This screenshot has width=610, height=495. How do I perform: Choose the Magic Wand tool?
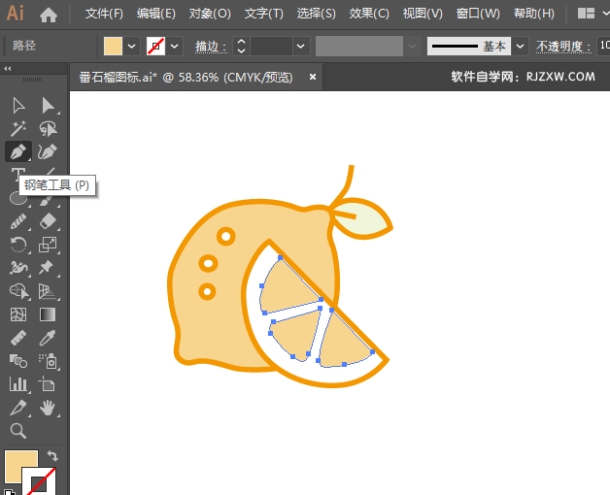pos(17,128)
